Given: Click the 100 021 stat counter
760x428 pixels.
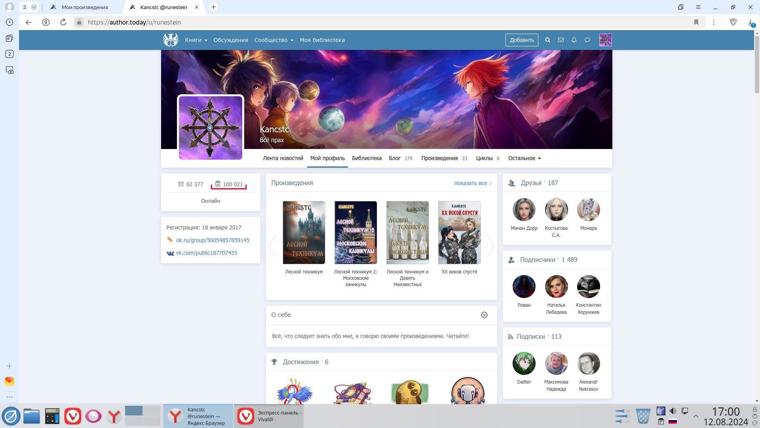Looking at the screenshot, I should coord(229,184).
